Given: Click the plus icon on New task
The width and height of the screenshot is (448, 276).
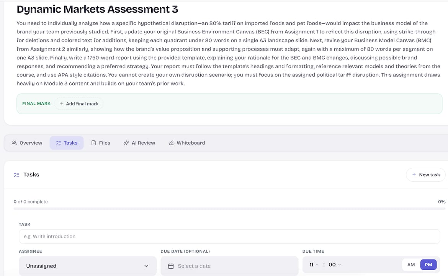Looking at the screenshot, I should tap(414, 175).
